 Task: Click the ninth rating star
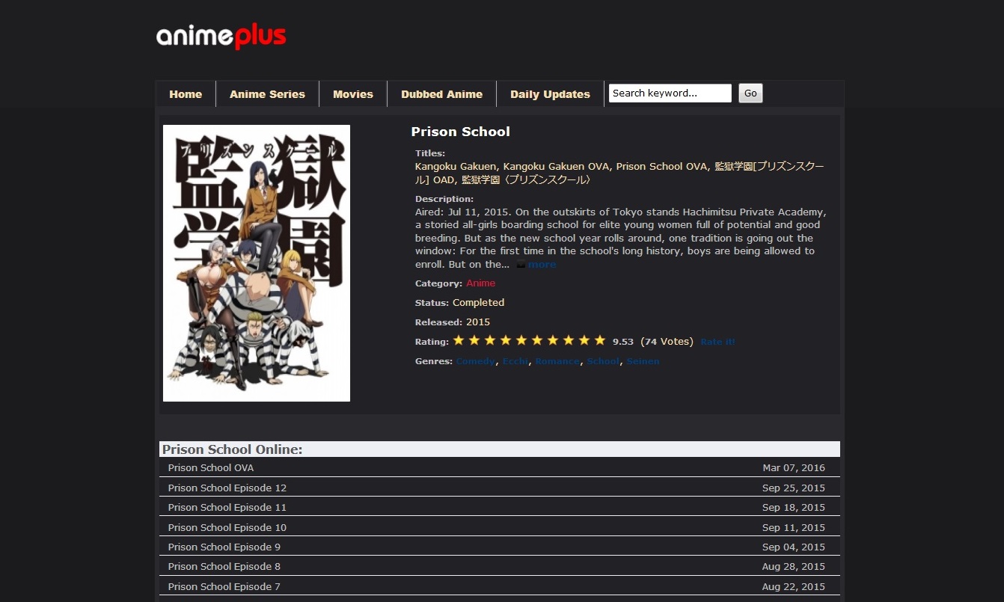pos(584,340)
